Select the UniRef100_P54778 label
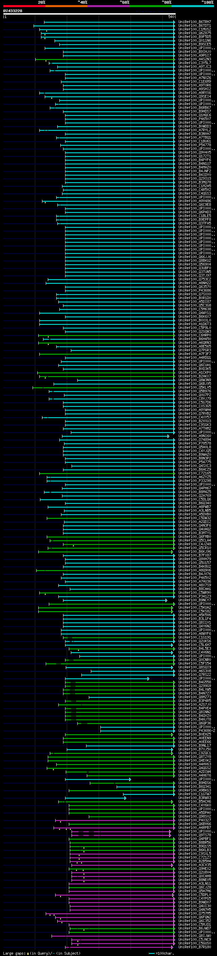 pyautogui.click(x=194, y=145)
